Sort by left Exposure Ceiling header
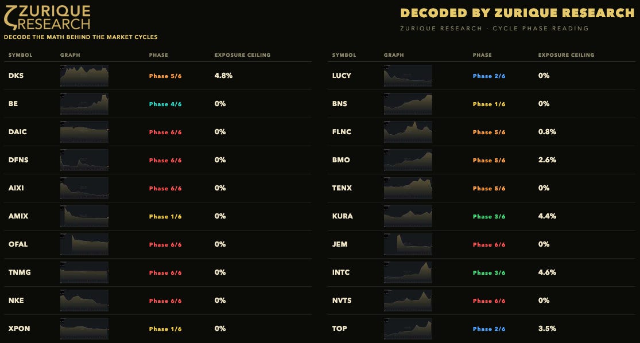This screenshot has height=343, width=640. [242, 55]
